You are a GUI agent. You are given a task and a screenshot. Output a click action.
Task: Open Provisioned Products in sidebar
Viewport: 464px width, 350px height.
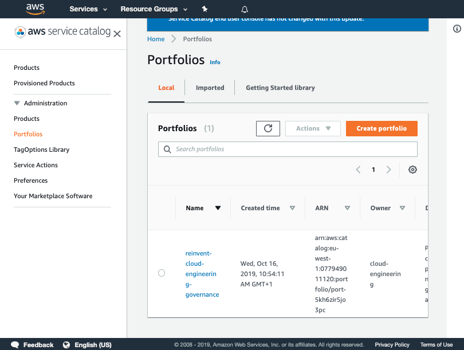point(44,83)
